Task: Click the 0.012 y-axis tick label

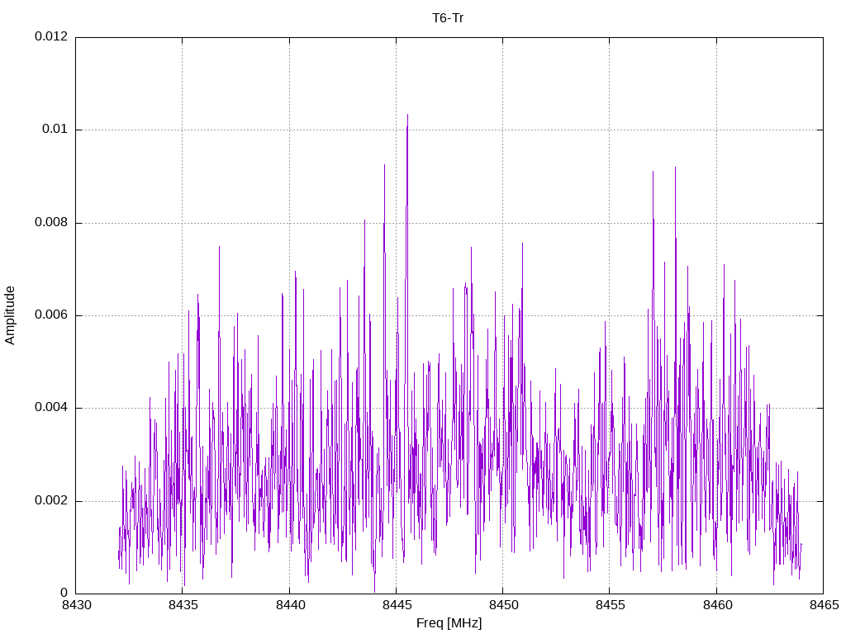Action: click(x=51, y=36)
